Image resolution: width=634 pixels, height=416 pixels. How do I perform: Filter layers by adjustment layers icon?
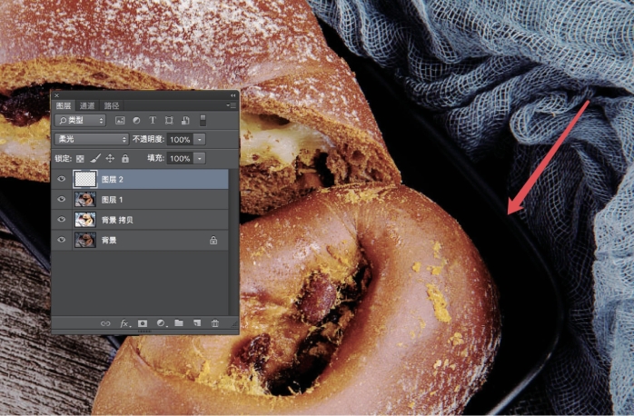[x=136, y=121]
